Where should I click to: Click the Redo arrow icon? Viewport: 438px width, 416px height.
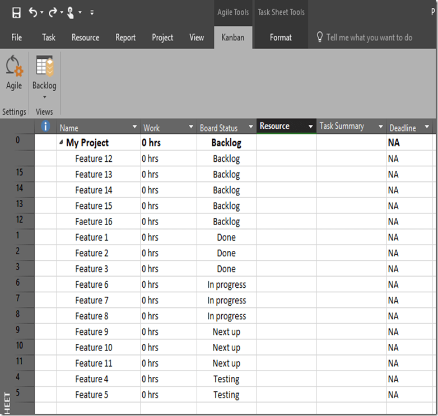(x=53, y=12)
